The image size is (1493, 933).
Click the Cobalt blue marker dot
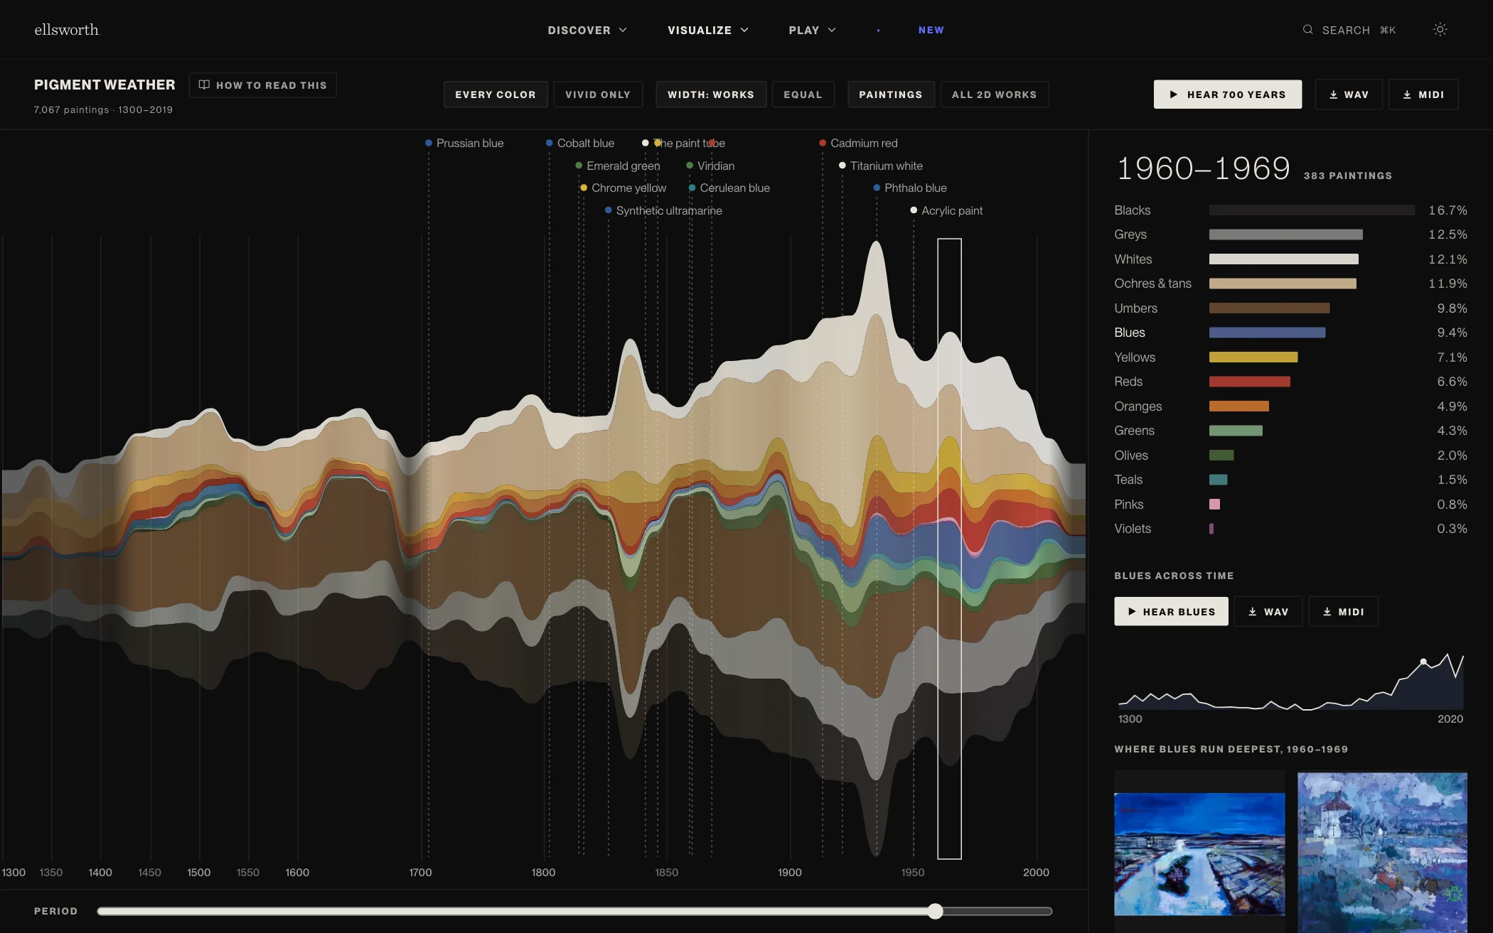click(x=550, y=144)
